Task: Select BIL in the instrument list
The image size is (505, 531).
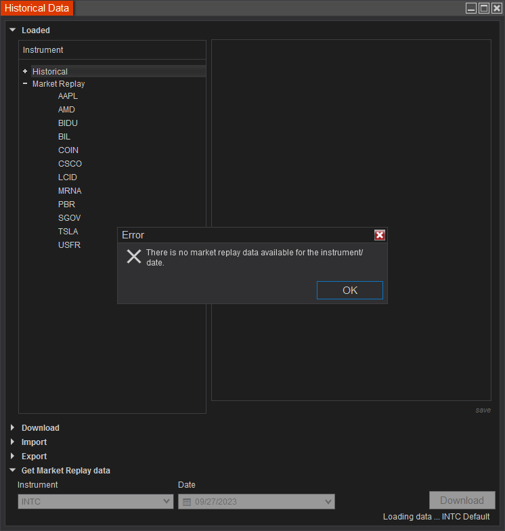Action: pyautogui.click(x=64, y=137)
